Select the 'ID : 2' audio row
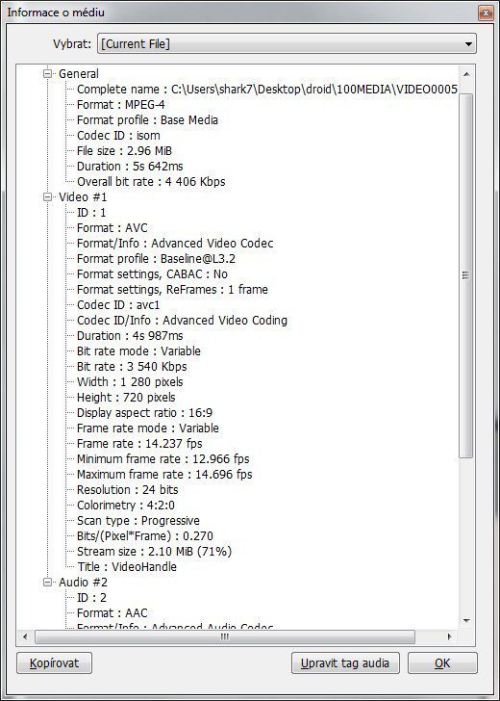The width and height of the screenshot is (500, 701). pyautogui.click(x=91, y=598)
